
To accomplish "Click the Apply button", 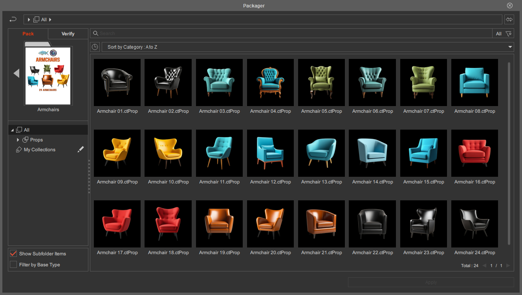I will [x=431, y=282].
